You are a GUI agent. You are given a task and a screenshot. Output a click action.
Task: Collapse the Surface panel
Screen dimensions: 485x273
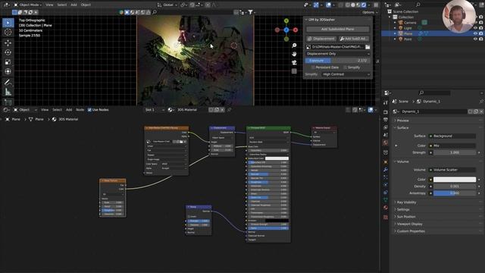pos(402,128)
